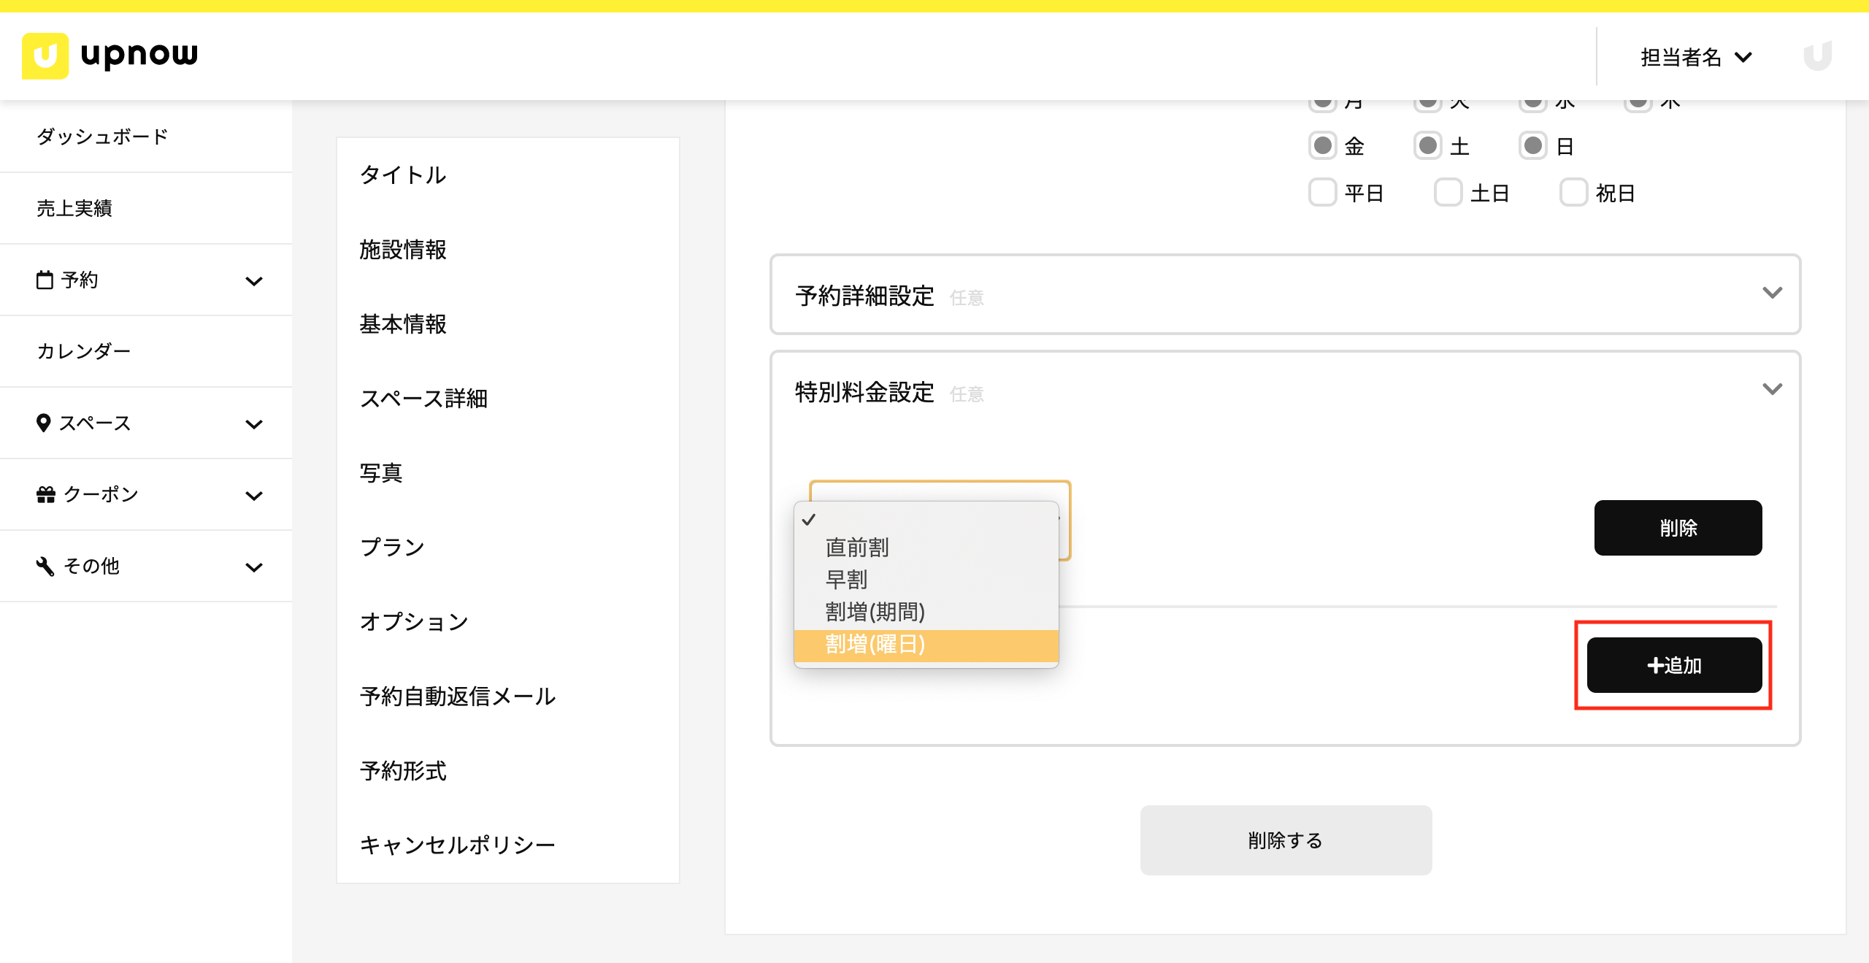Click the faded user avatar icon
Viewport: 1869px width, 963px height.
(x=1818, y=56)
